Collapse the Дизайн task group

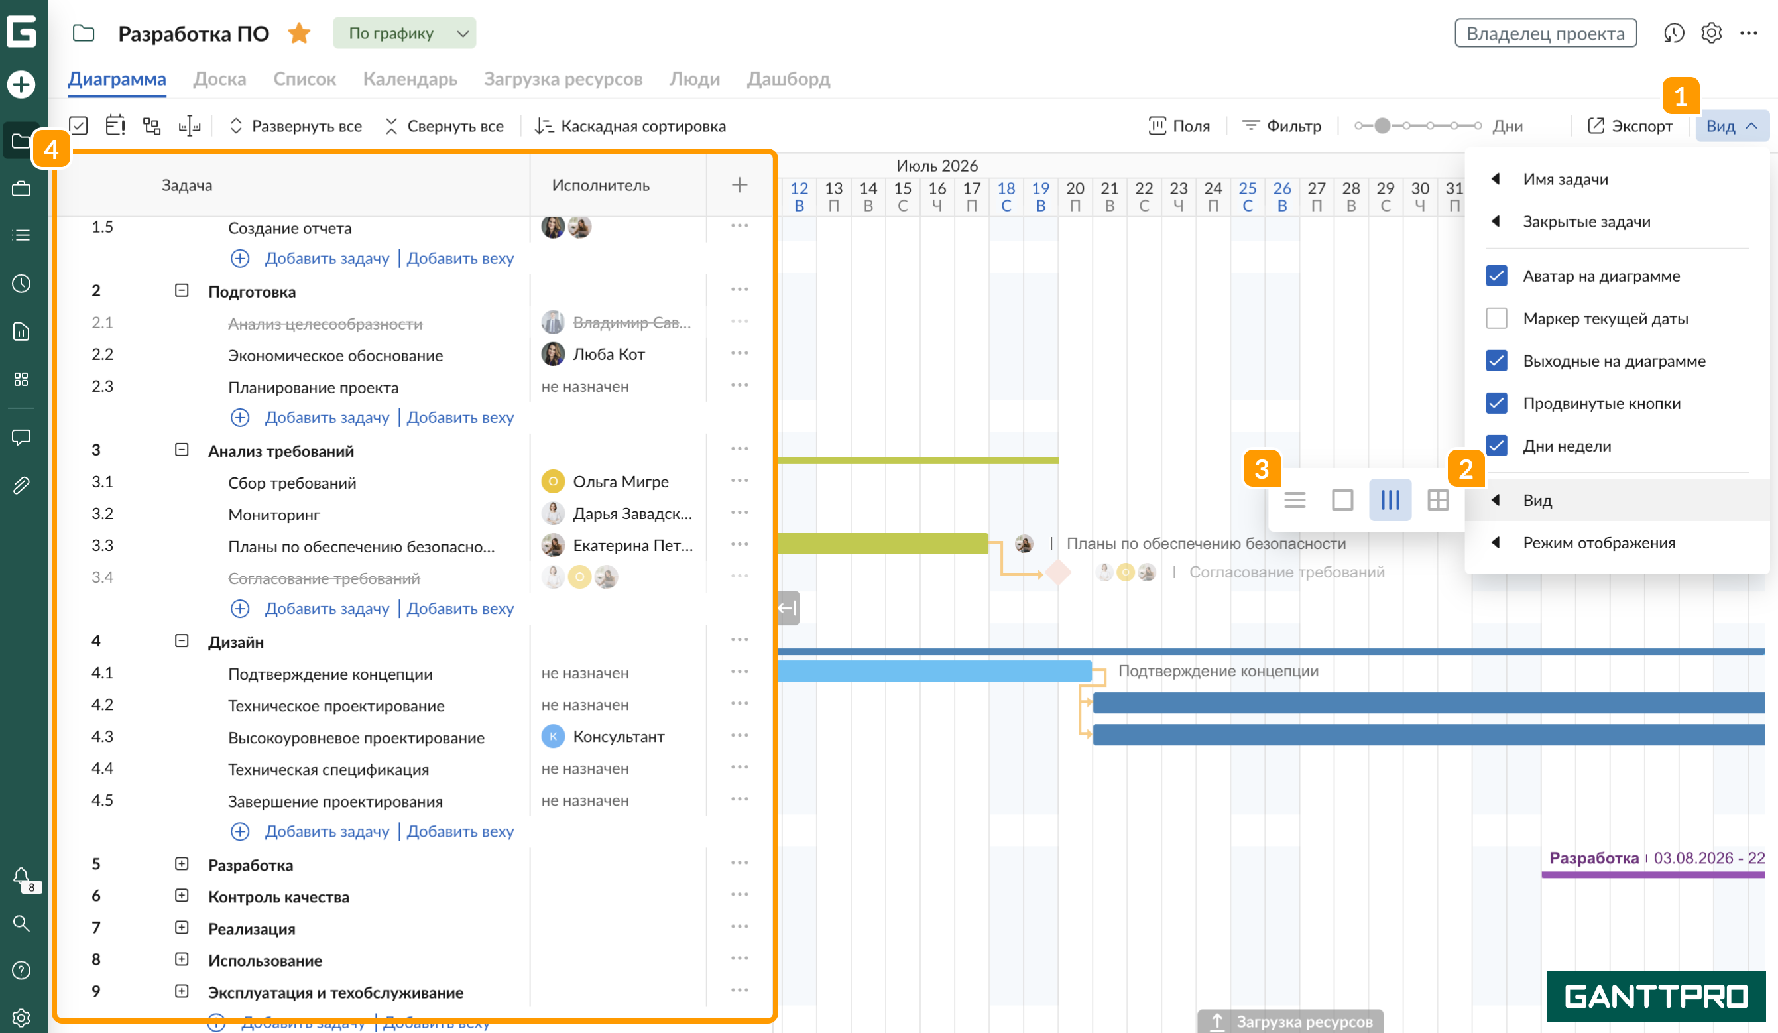pos(182,641)
